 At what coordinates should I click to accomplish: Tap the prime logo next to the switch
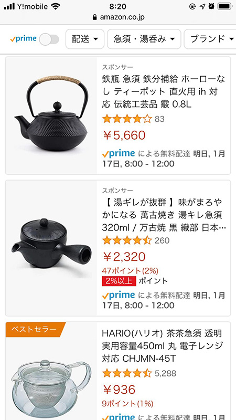(24, 39)
